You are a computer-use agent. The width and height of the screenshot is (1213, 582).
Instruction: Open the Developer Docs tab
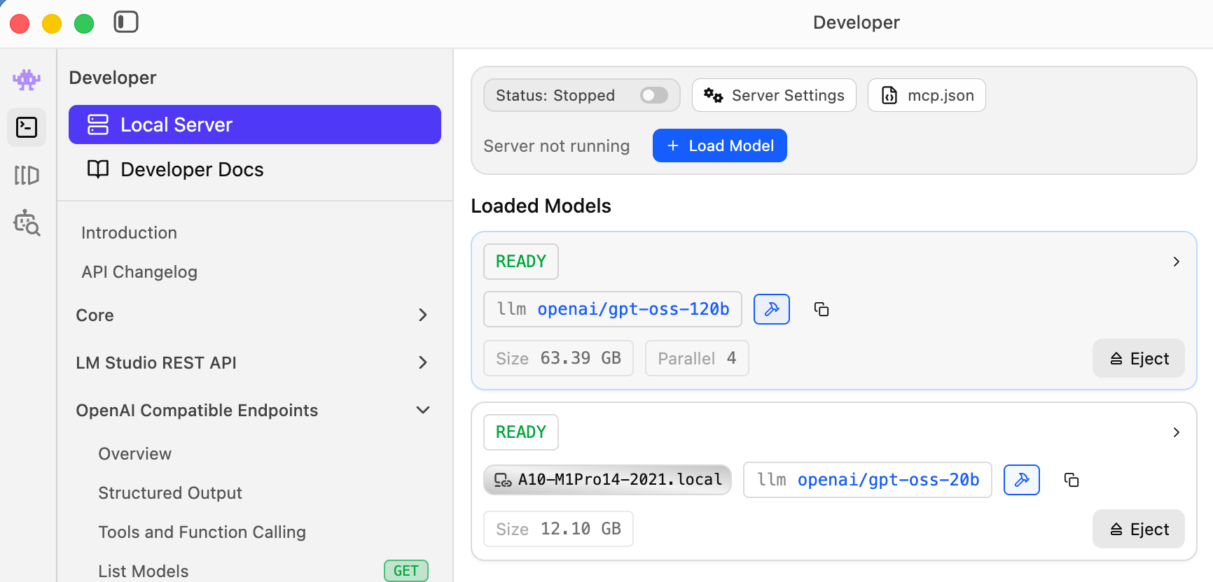coord(192,169)
